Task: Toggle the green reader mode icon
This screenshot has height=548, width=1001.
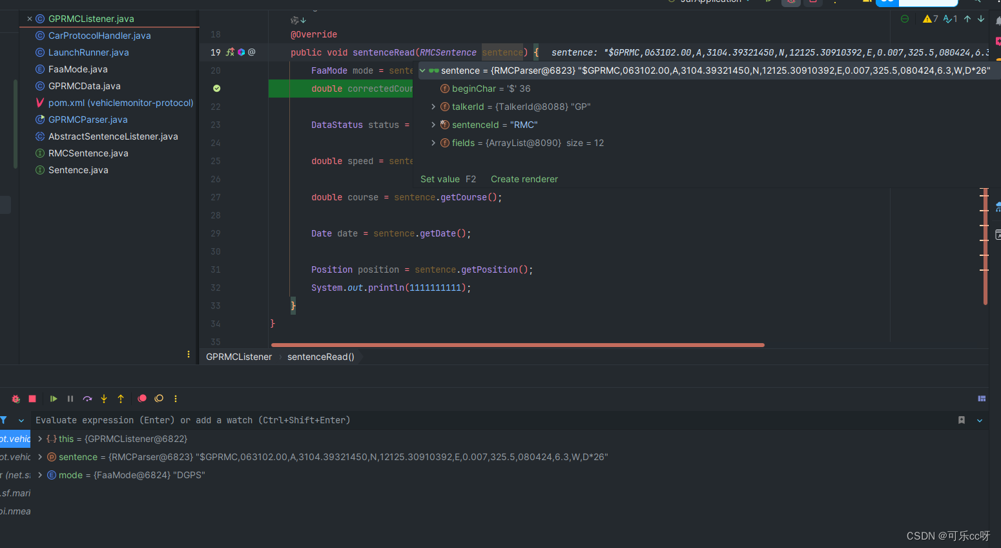Action: [x=905, y=19]
